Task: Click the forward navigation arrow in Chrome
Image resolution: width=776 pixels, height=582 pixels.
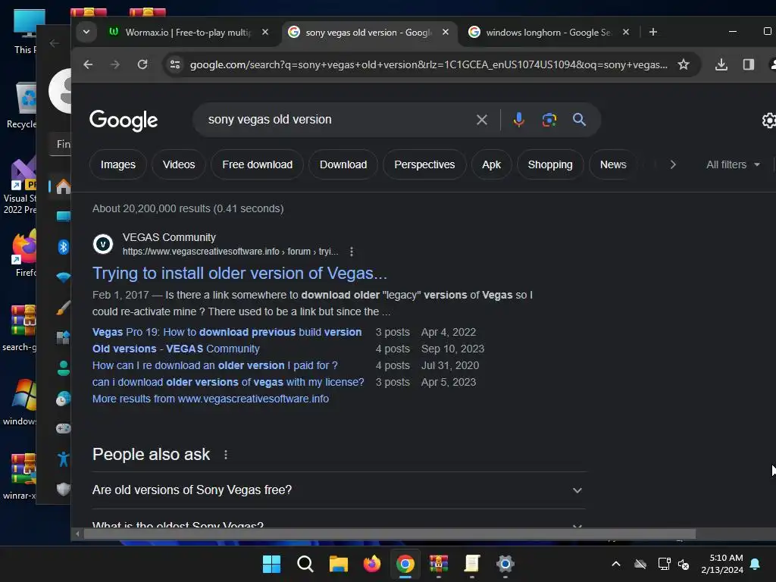Action: coord(115,64)
